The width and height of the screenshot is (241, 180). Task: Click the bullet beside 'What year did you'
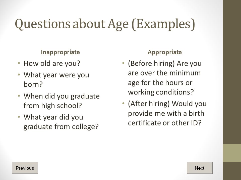tap(19, 117)
